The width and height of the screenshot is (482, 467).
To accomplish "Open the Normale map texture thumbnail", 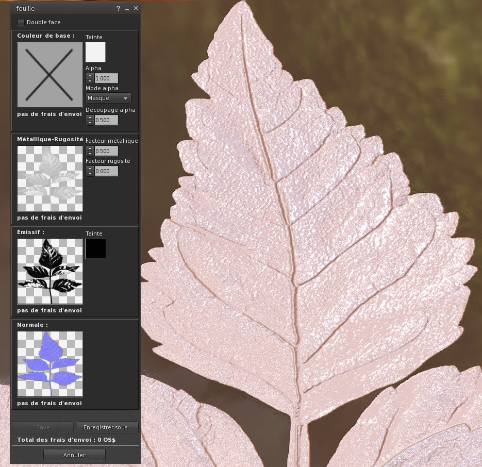I will tap(50, 364).
